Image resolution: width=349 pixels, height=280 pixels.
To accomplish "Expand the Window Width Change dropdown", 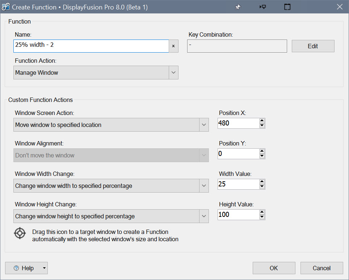I will click(204, 186).
